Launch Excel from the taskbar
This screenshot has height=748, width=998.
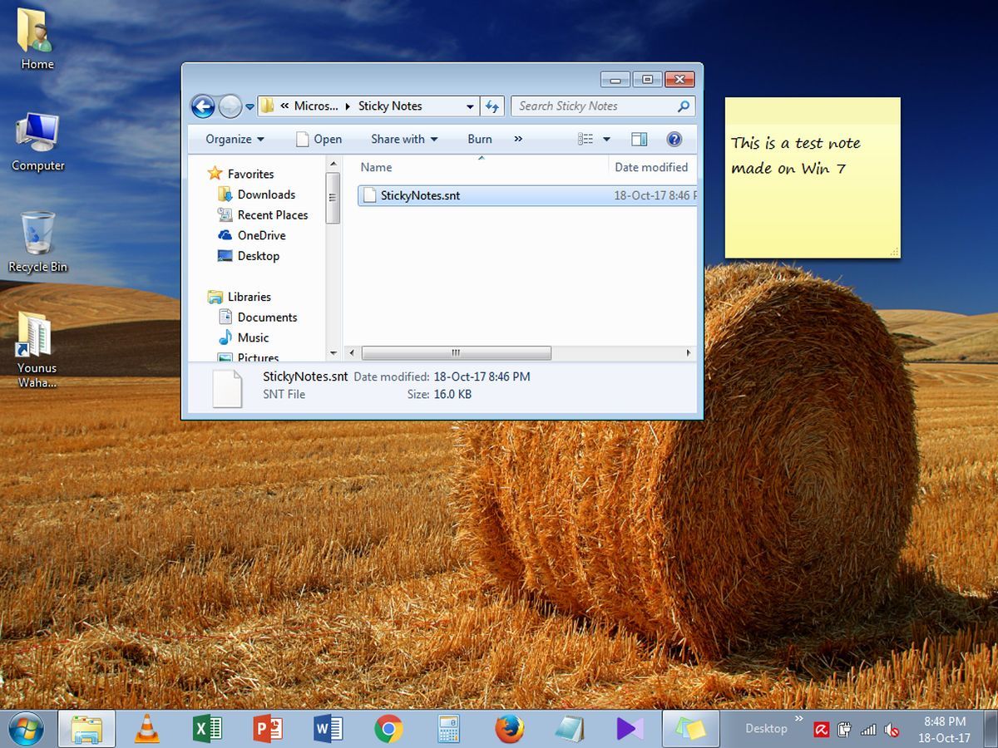coord(207,728)
